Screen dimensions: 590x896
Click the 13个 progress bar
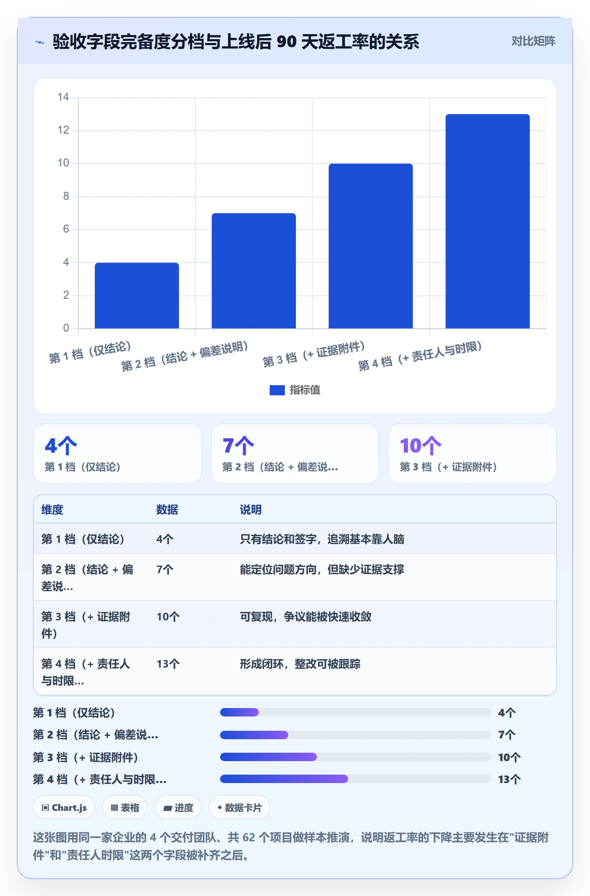tap(355, 779)
